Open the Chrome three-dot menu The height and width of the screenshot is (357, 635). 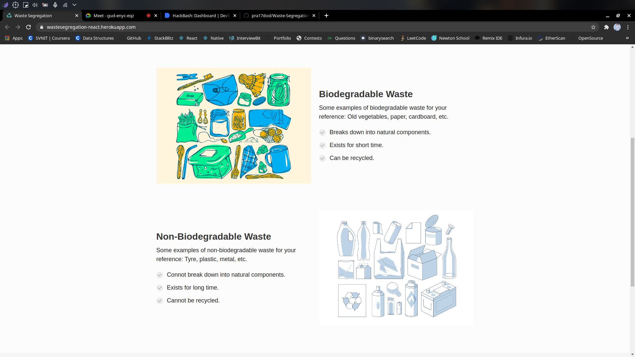[628, 27]
